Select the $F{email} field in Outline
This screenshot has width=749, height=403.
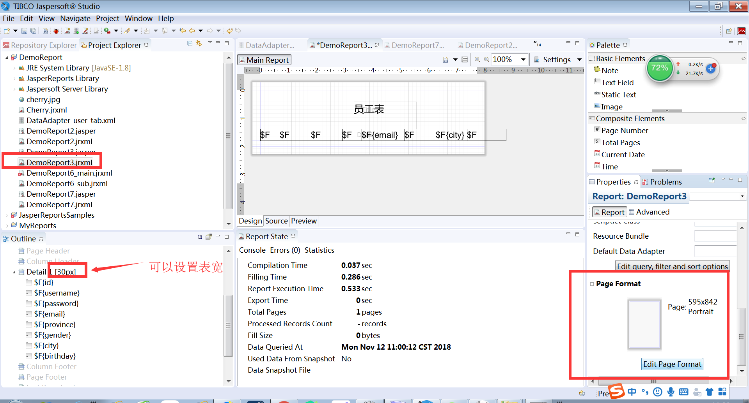tap(45, 314)
